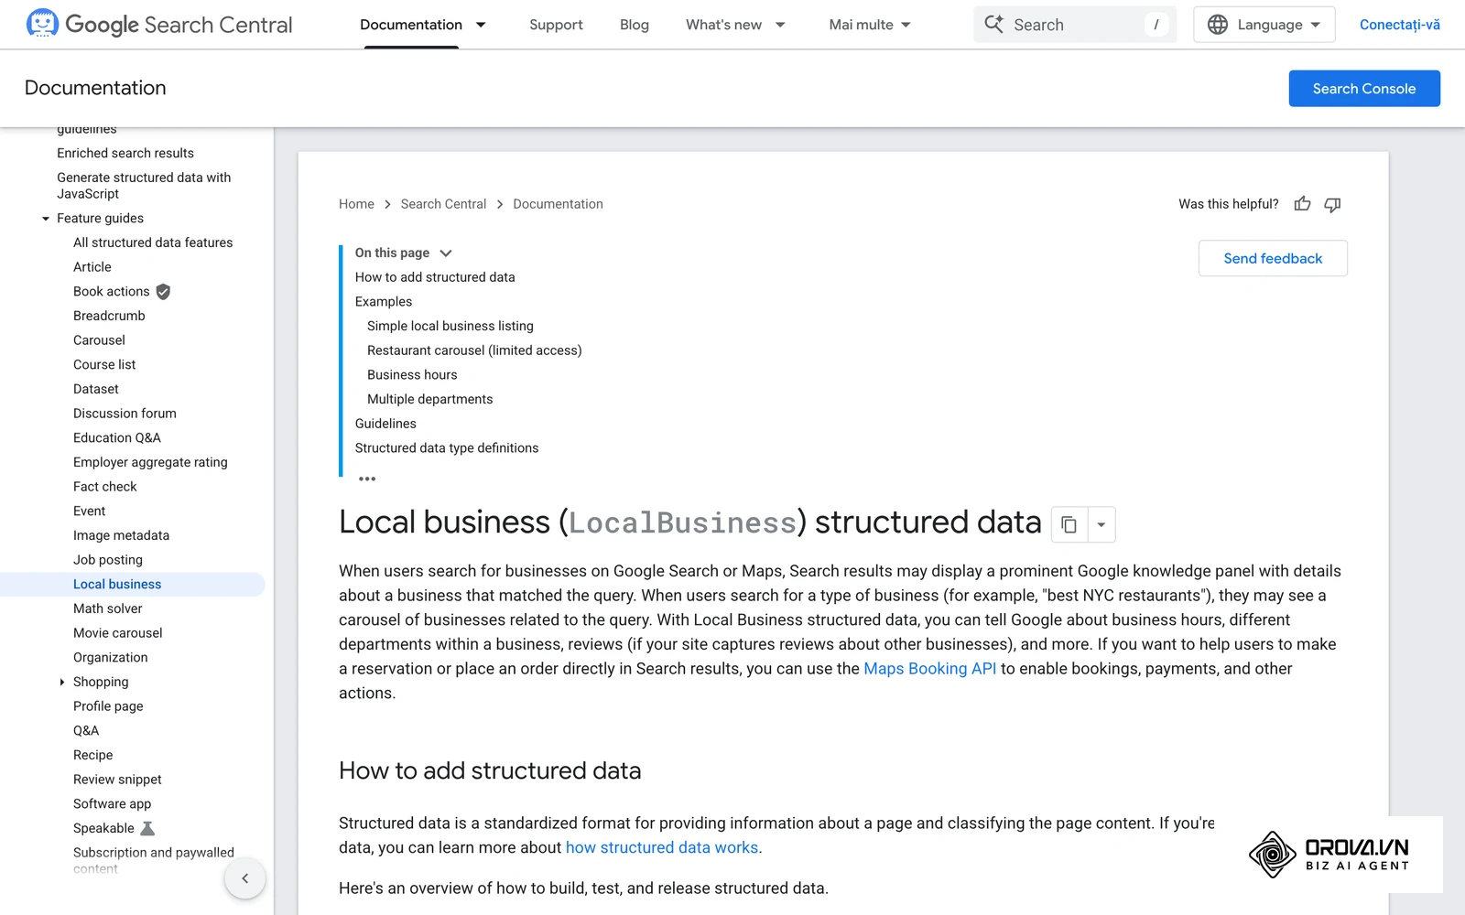Screen dimensions: 1465x915
Task: Open the how structured data works link
Action: (x=662, y=847)
